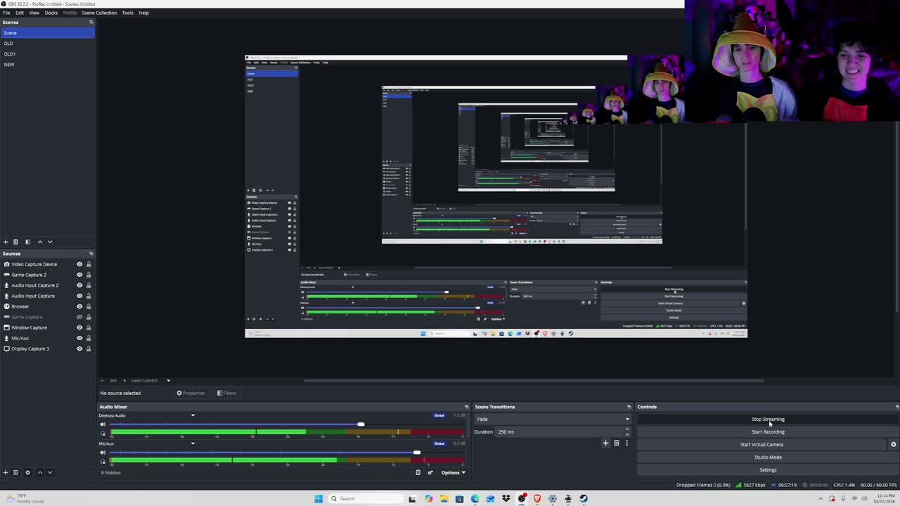
Task: Hide the Video Capture Device source
Action: (79, 264)
